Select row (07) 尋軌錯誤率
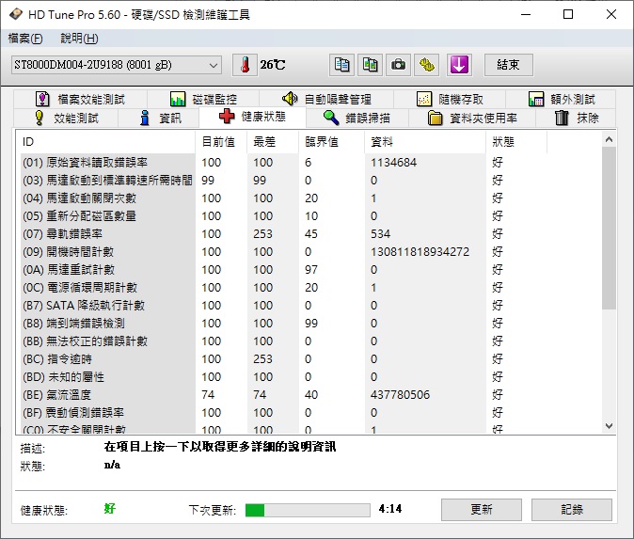Viewport: 634px width, 539px height. [x=309, y=233]
